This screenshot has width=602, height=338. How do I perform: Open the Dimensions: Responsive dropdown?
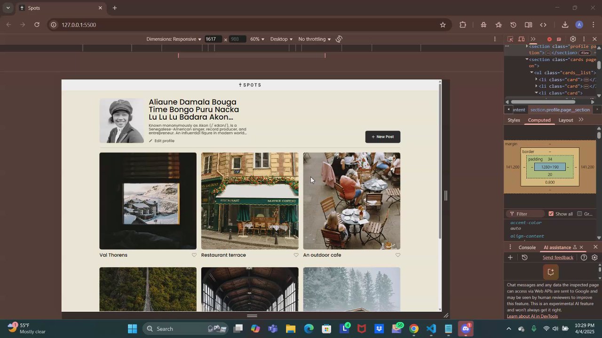pos(174,39)
